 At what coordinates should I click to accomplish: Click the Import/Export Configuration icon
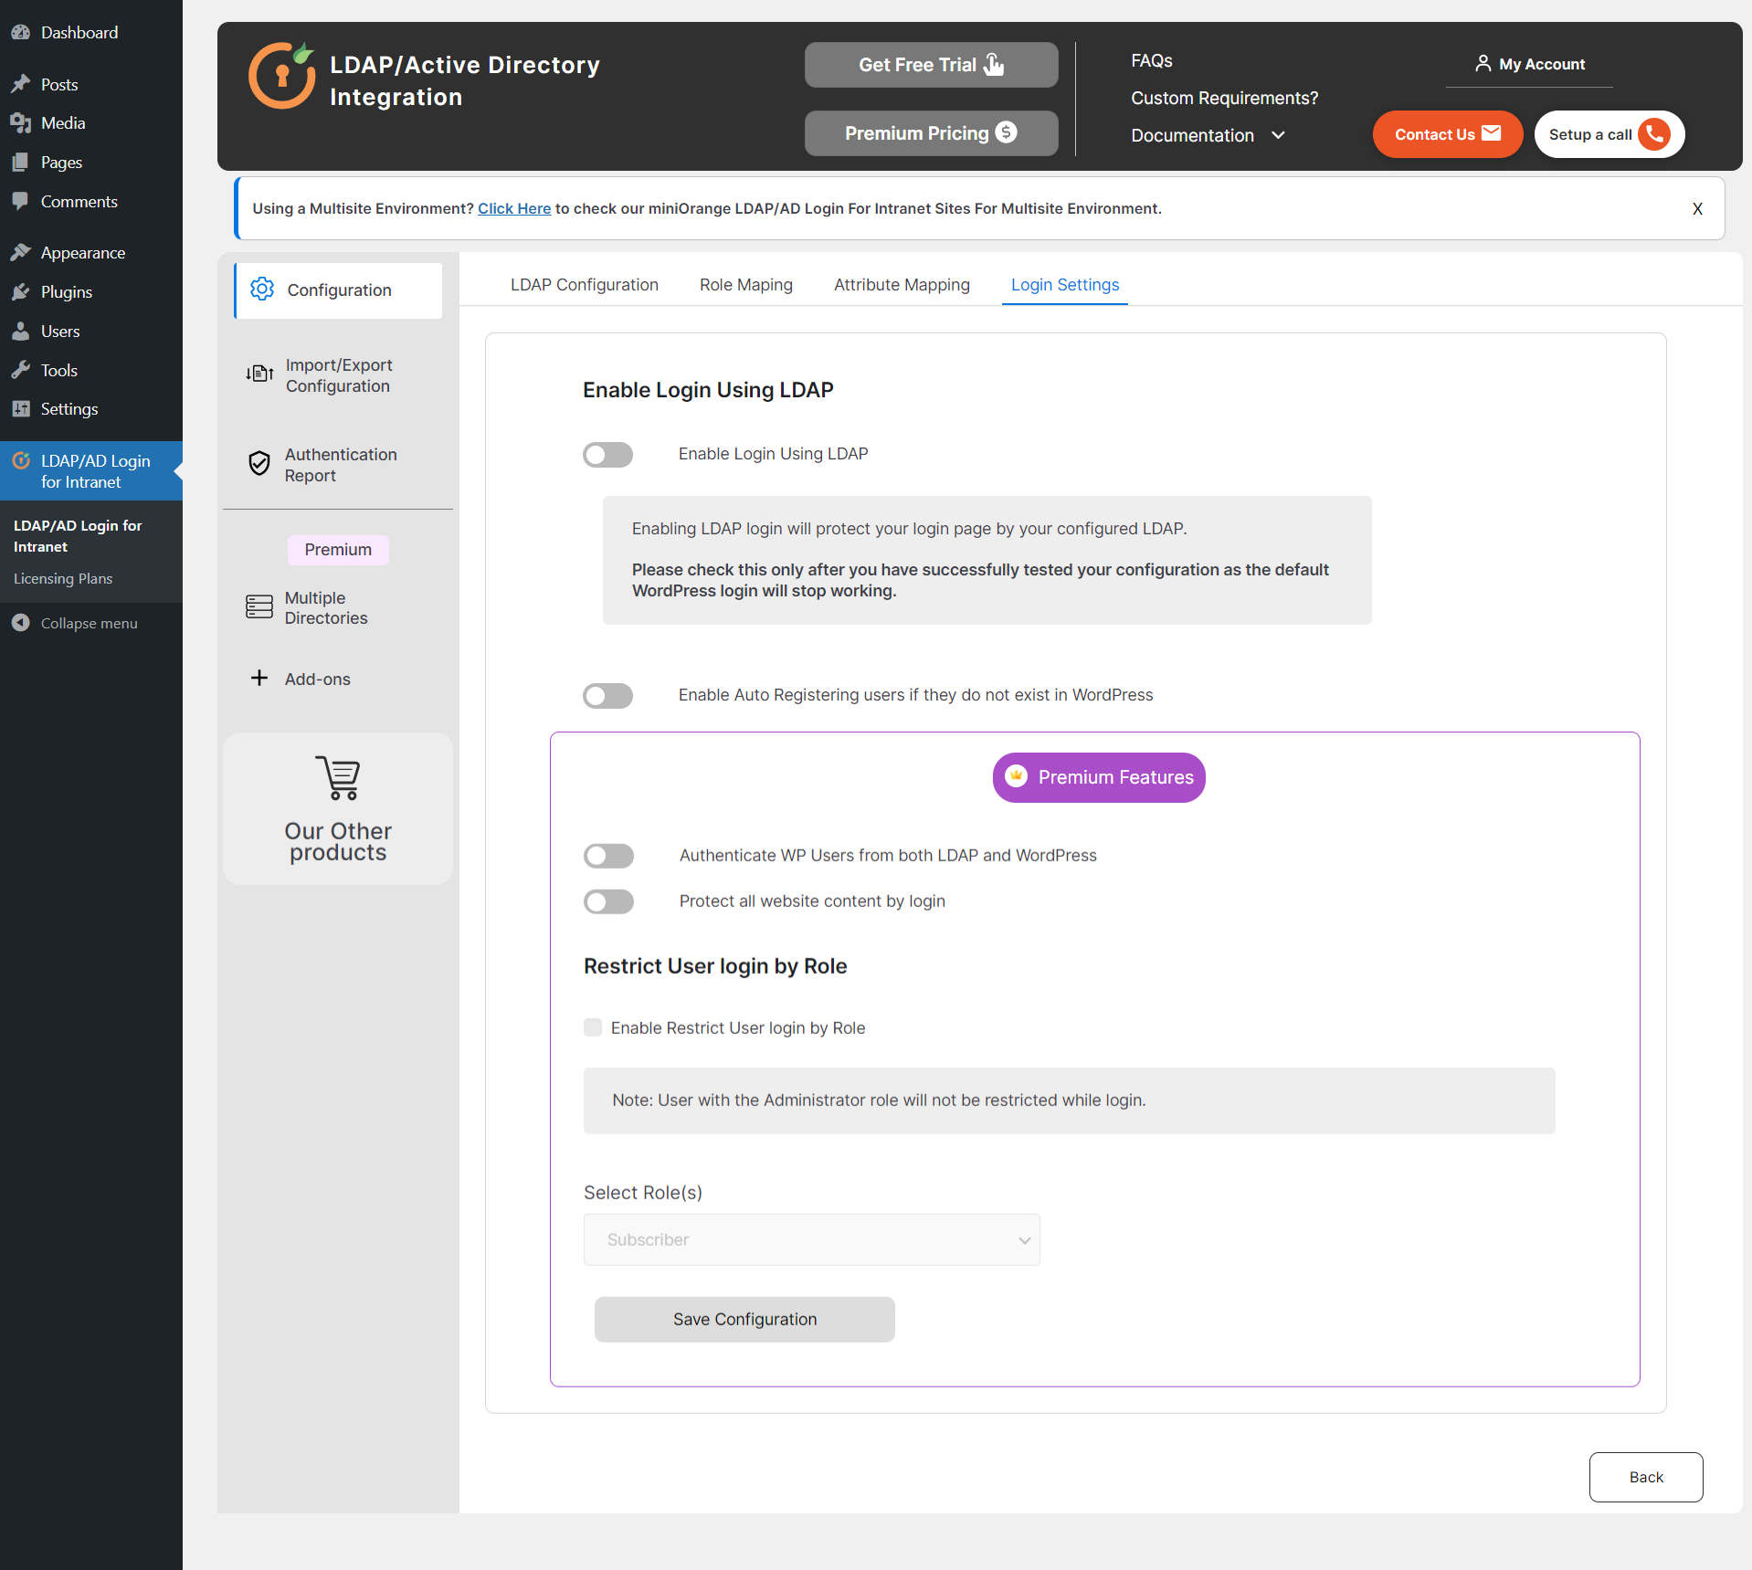click(x=259, y=374)
